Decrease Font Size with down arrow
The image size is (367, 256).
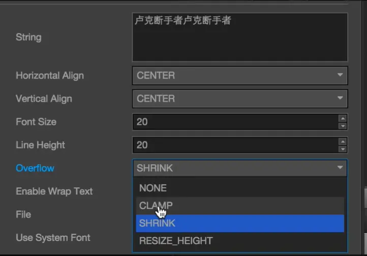point(343,125)
